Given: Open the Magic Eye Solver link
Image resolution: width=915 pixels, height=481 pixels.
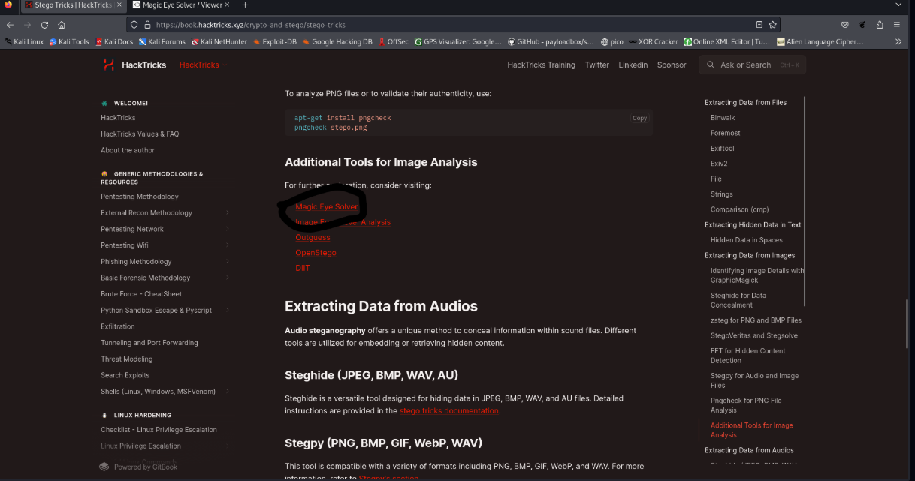Looking at the screenshot, I should 327,207.
